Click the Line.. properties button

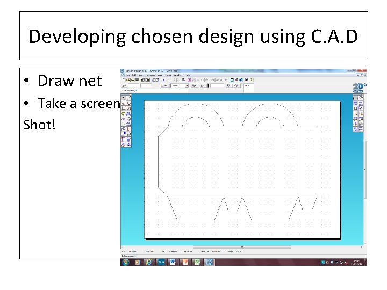pos(195,86)
